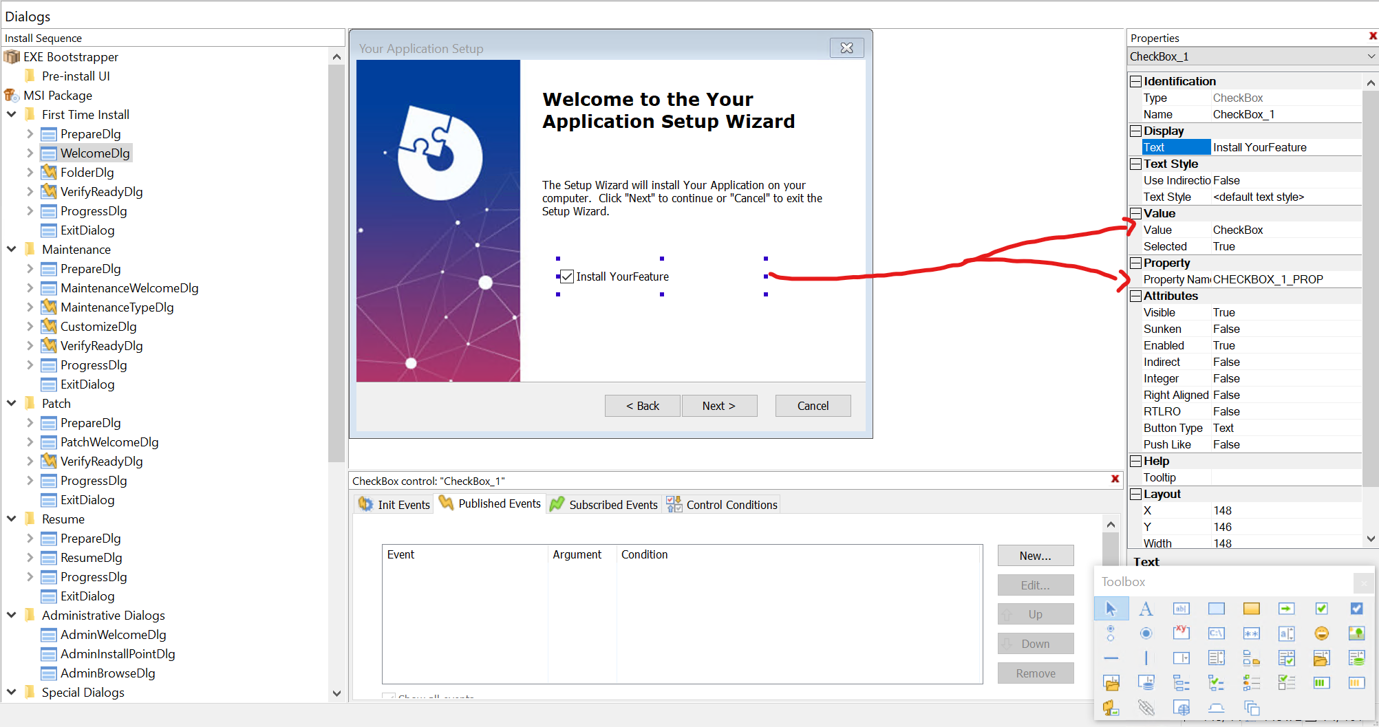Select the vertical line tool
Image resolution: width=1379 pixels, height=727 pixels.
[x=1146, y=658]
